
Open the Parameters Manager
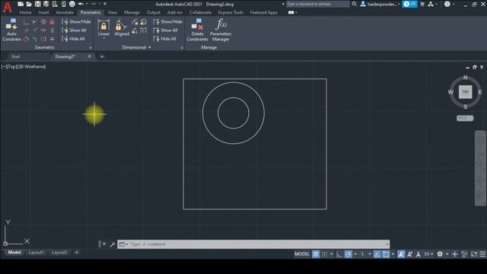[x=221, y=30]
